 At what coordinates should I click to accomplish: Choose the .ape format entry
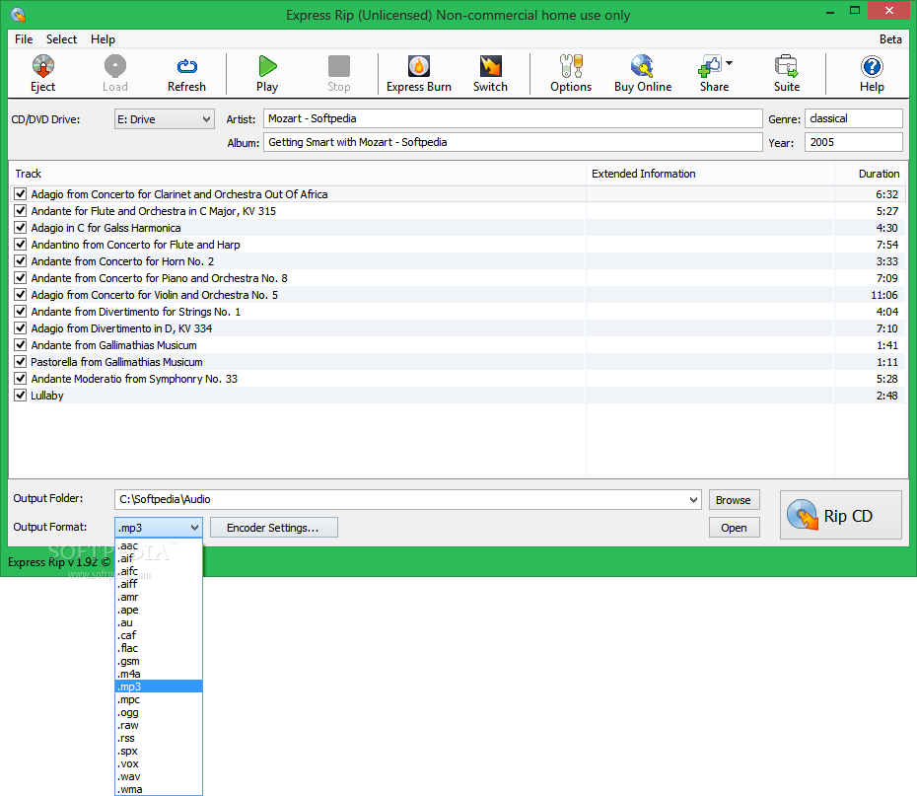coord(159,610)
